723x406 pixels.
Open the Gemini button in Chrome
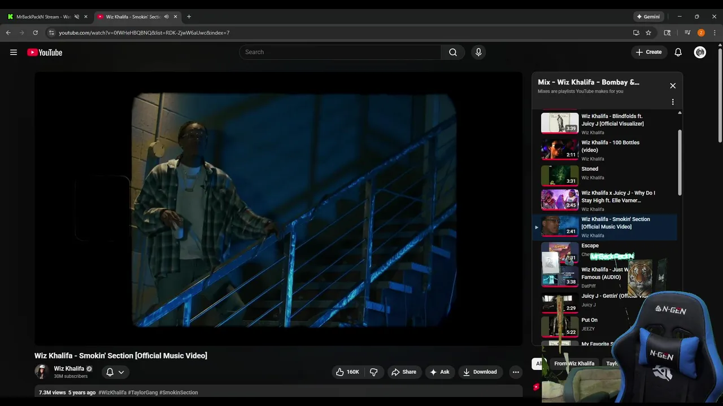(x=648, y=16)
